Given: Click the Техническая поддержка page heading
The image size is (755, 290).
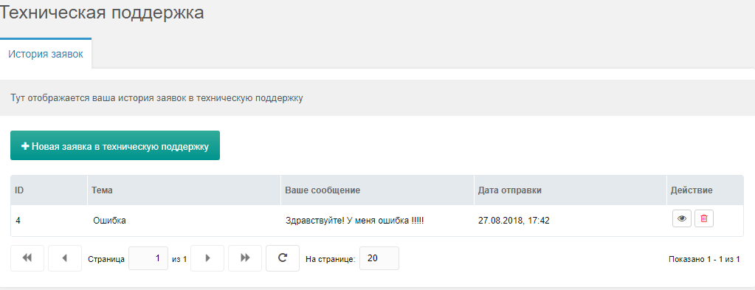Looking at the screenshot, I should [x=102, y=13].
